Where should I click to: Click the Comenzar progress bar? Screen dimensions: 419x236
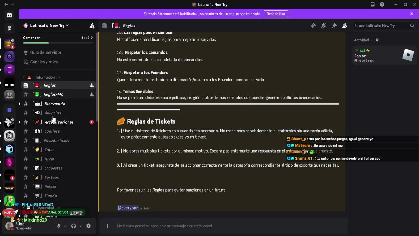58,43
